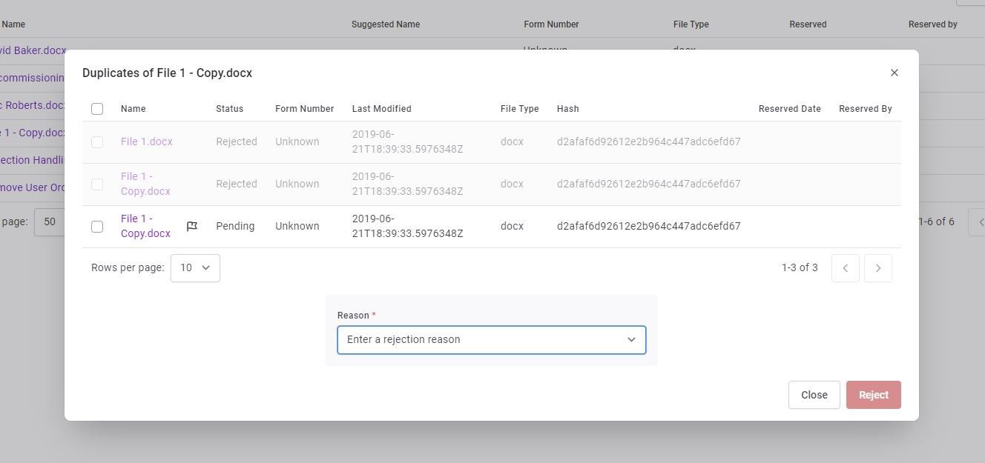Open the pending File 1 - Copy.docx link

(x=145, y=226)
